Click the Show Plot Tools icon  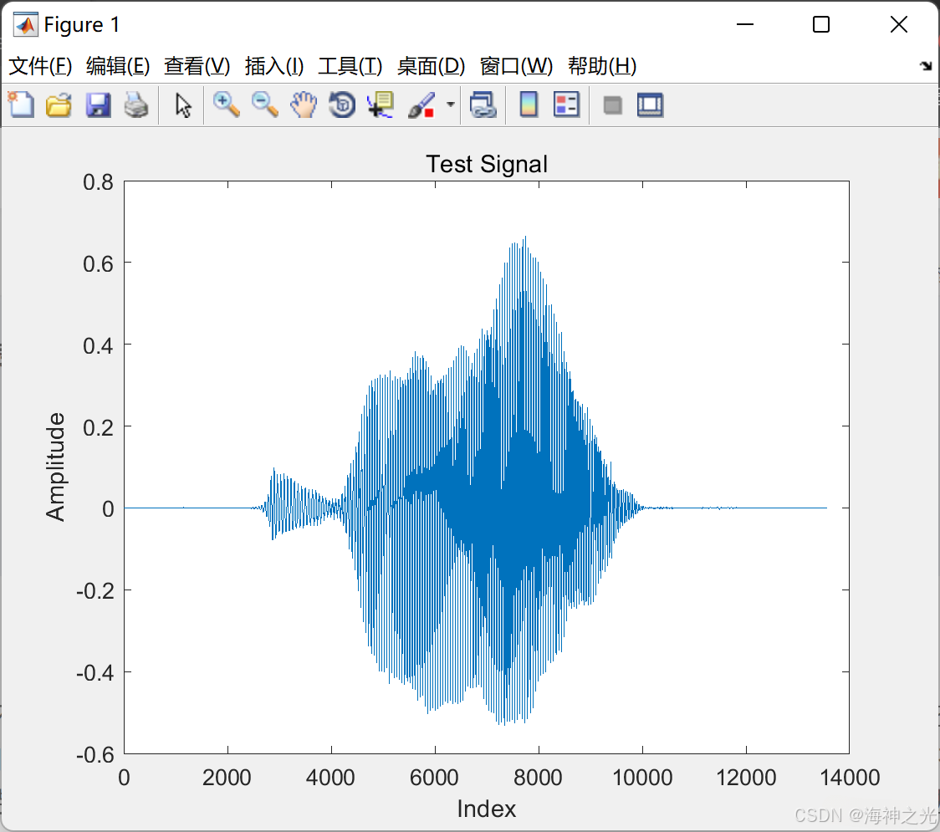pyautogui.click(x=650, y=105)
